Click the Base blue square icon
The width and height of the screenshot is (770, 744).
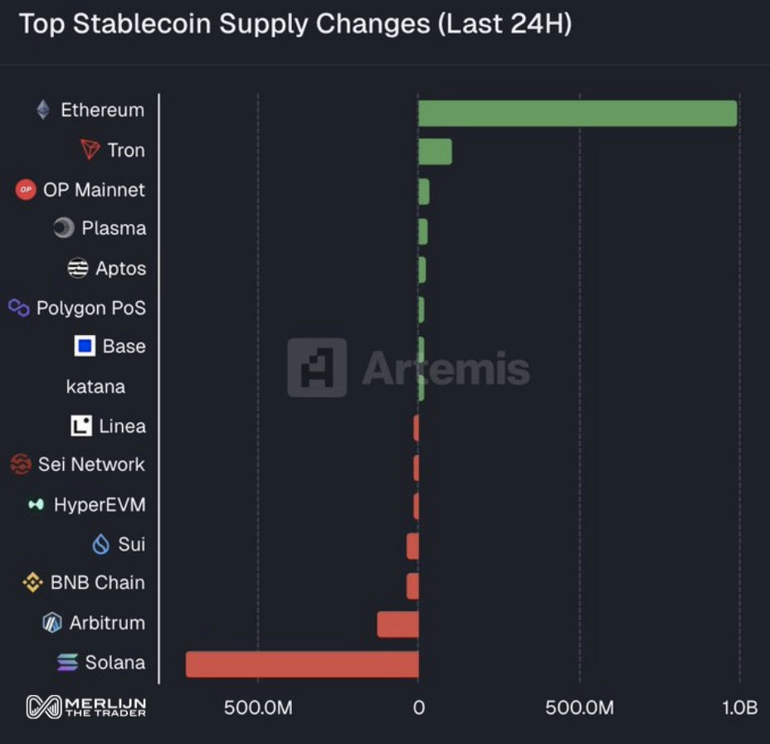tap(85, 347)
